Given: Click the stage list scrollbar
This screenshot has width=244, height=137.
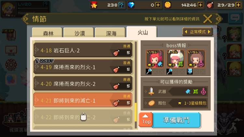Looking at the screenshot, I should click(x=136, y=85).
